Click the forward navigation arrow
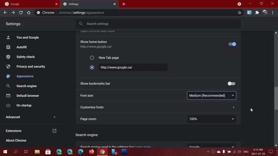Screen dimensions: 278x156 point(13,13)
